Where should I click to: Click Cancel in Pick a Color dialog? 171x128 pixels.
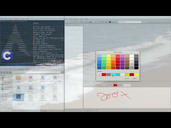tap(127, 78)
